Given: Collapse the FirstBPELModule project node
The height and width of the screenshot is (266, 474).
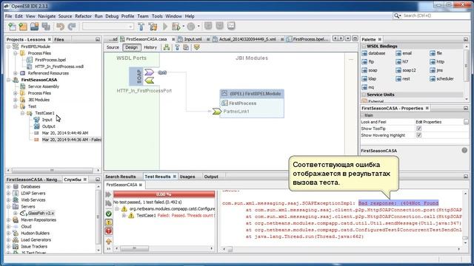Looking at the screenshot, I should (x=8, y=47).
